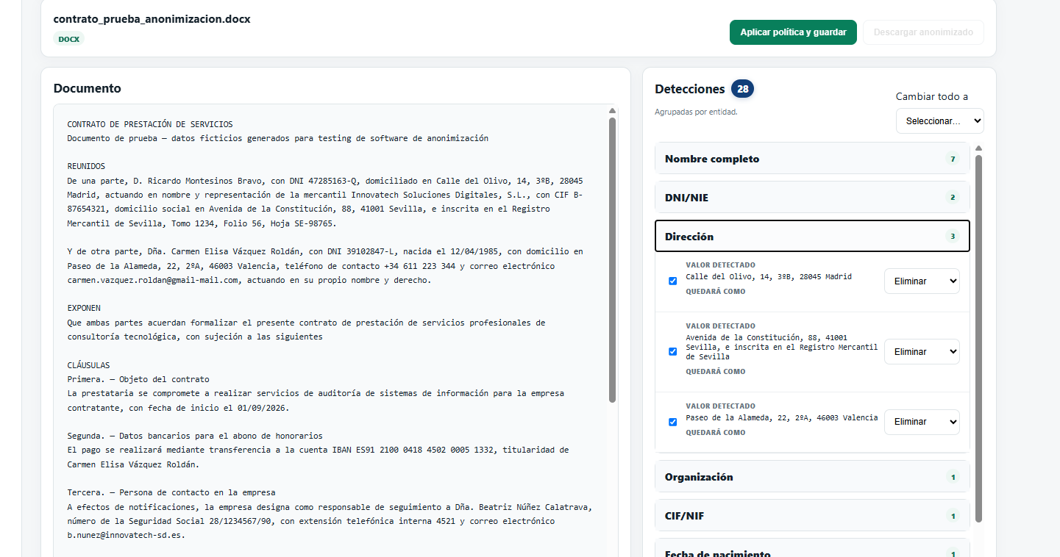
Task: Click 'Primera. — Objeto del contrato' line
Action: pos(138,379)
